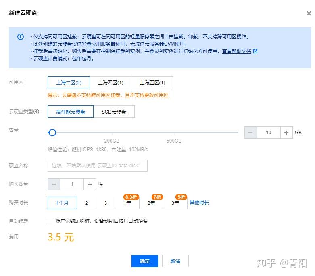The image size is (315, 276).
Task: Select 2 months purchase duration
Action: [x=86, y=203]
